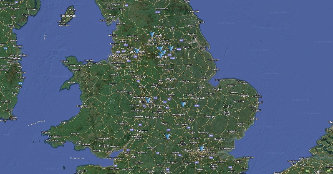Click the blue marker beside Leeds
This screenshot has height=174, width=333.
coord(152,34)
